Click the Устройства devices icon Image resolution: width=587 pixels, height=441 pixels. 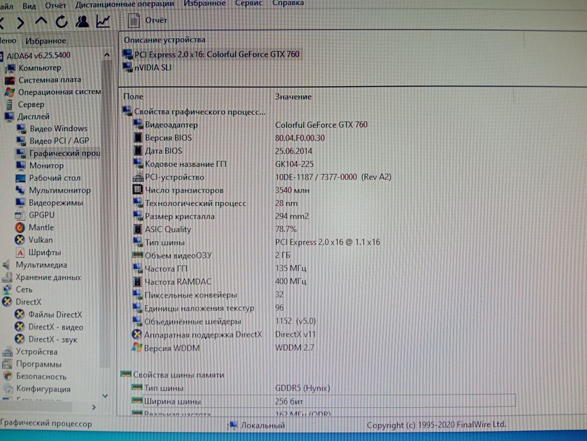7,352
